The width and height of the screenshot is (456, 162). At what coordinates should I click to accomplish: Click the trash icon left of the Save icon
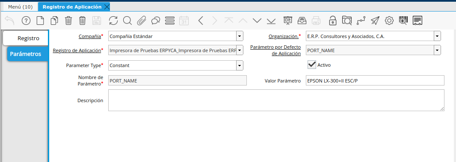coord(82,21)
